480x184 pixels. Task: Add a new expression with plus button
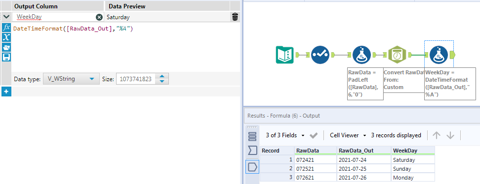coord(6,92)
